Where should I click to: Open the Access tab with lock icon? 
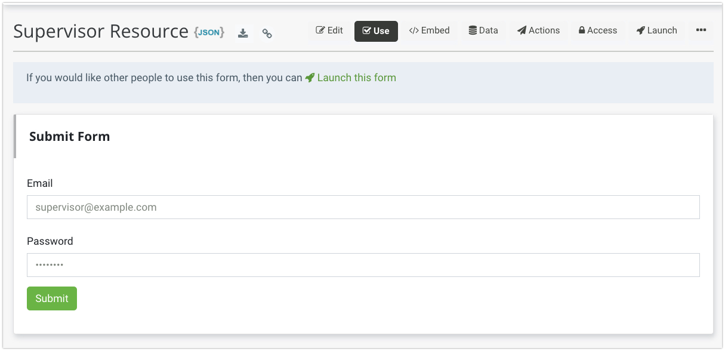597,30
